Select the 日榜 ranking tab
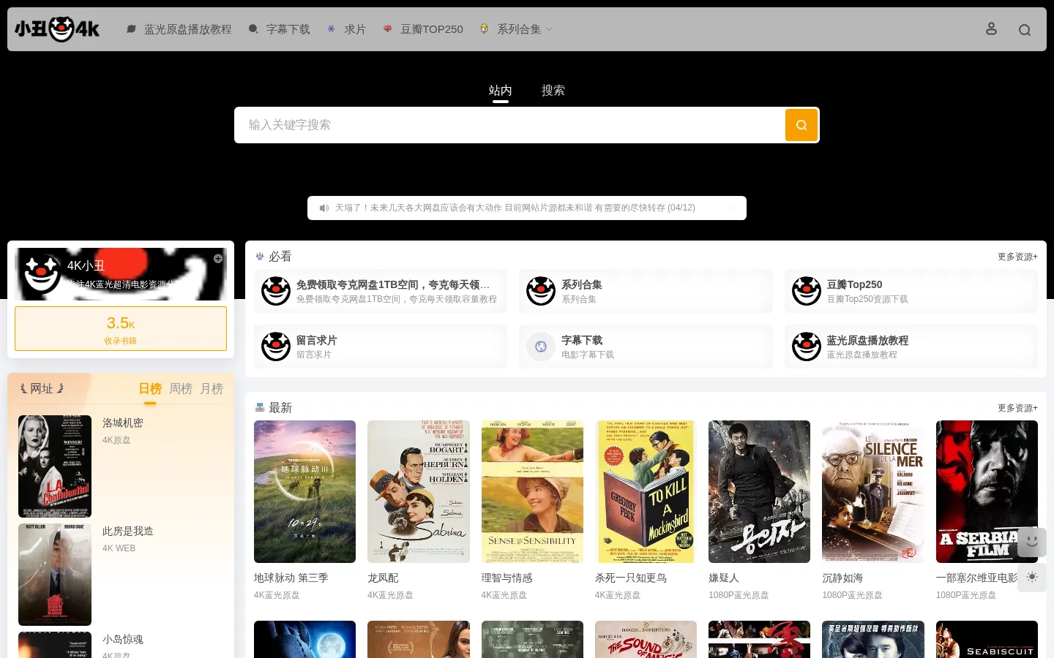 point(150,389)
